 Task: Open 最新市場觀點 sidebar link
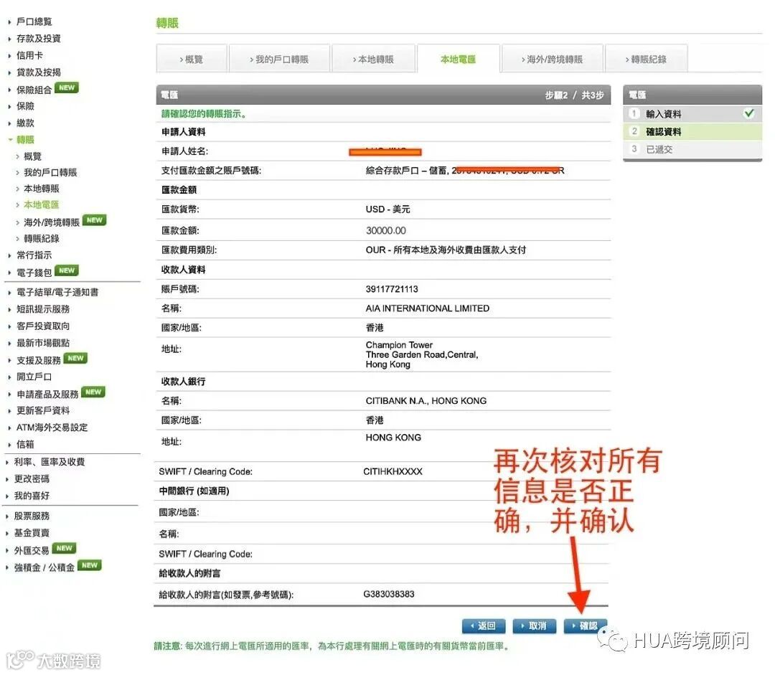(x=42, y=343)
